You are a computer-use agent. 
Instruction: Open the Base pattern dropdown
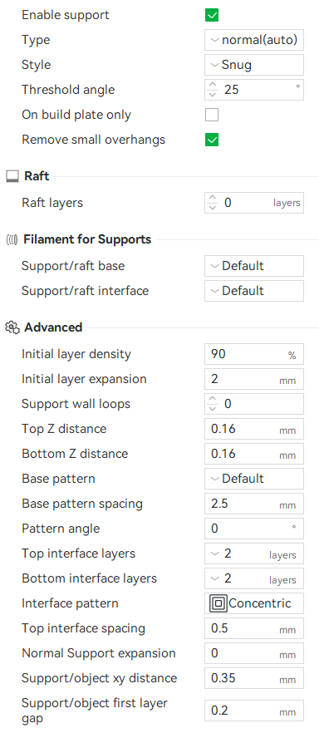click(x=254, y=479)
